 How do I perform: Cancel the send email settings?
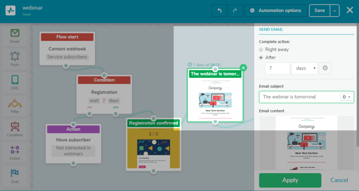[339, 180]
